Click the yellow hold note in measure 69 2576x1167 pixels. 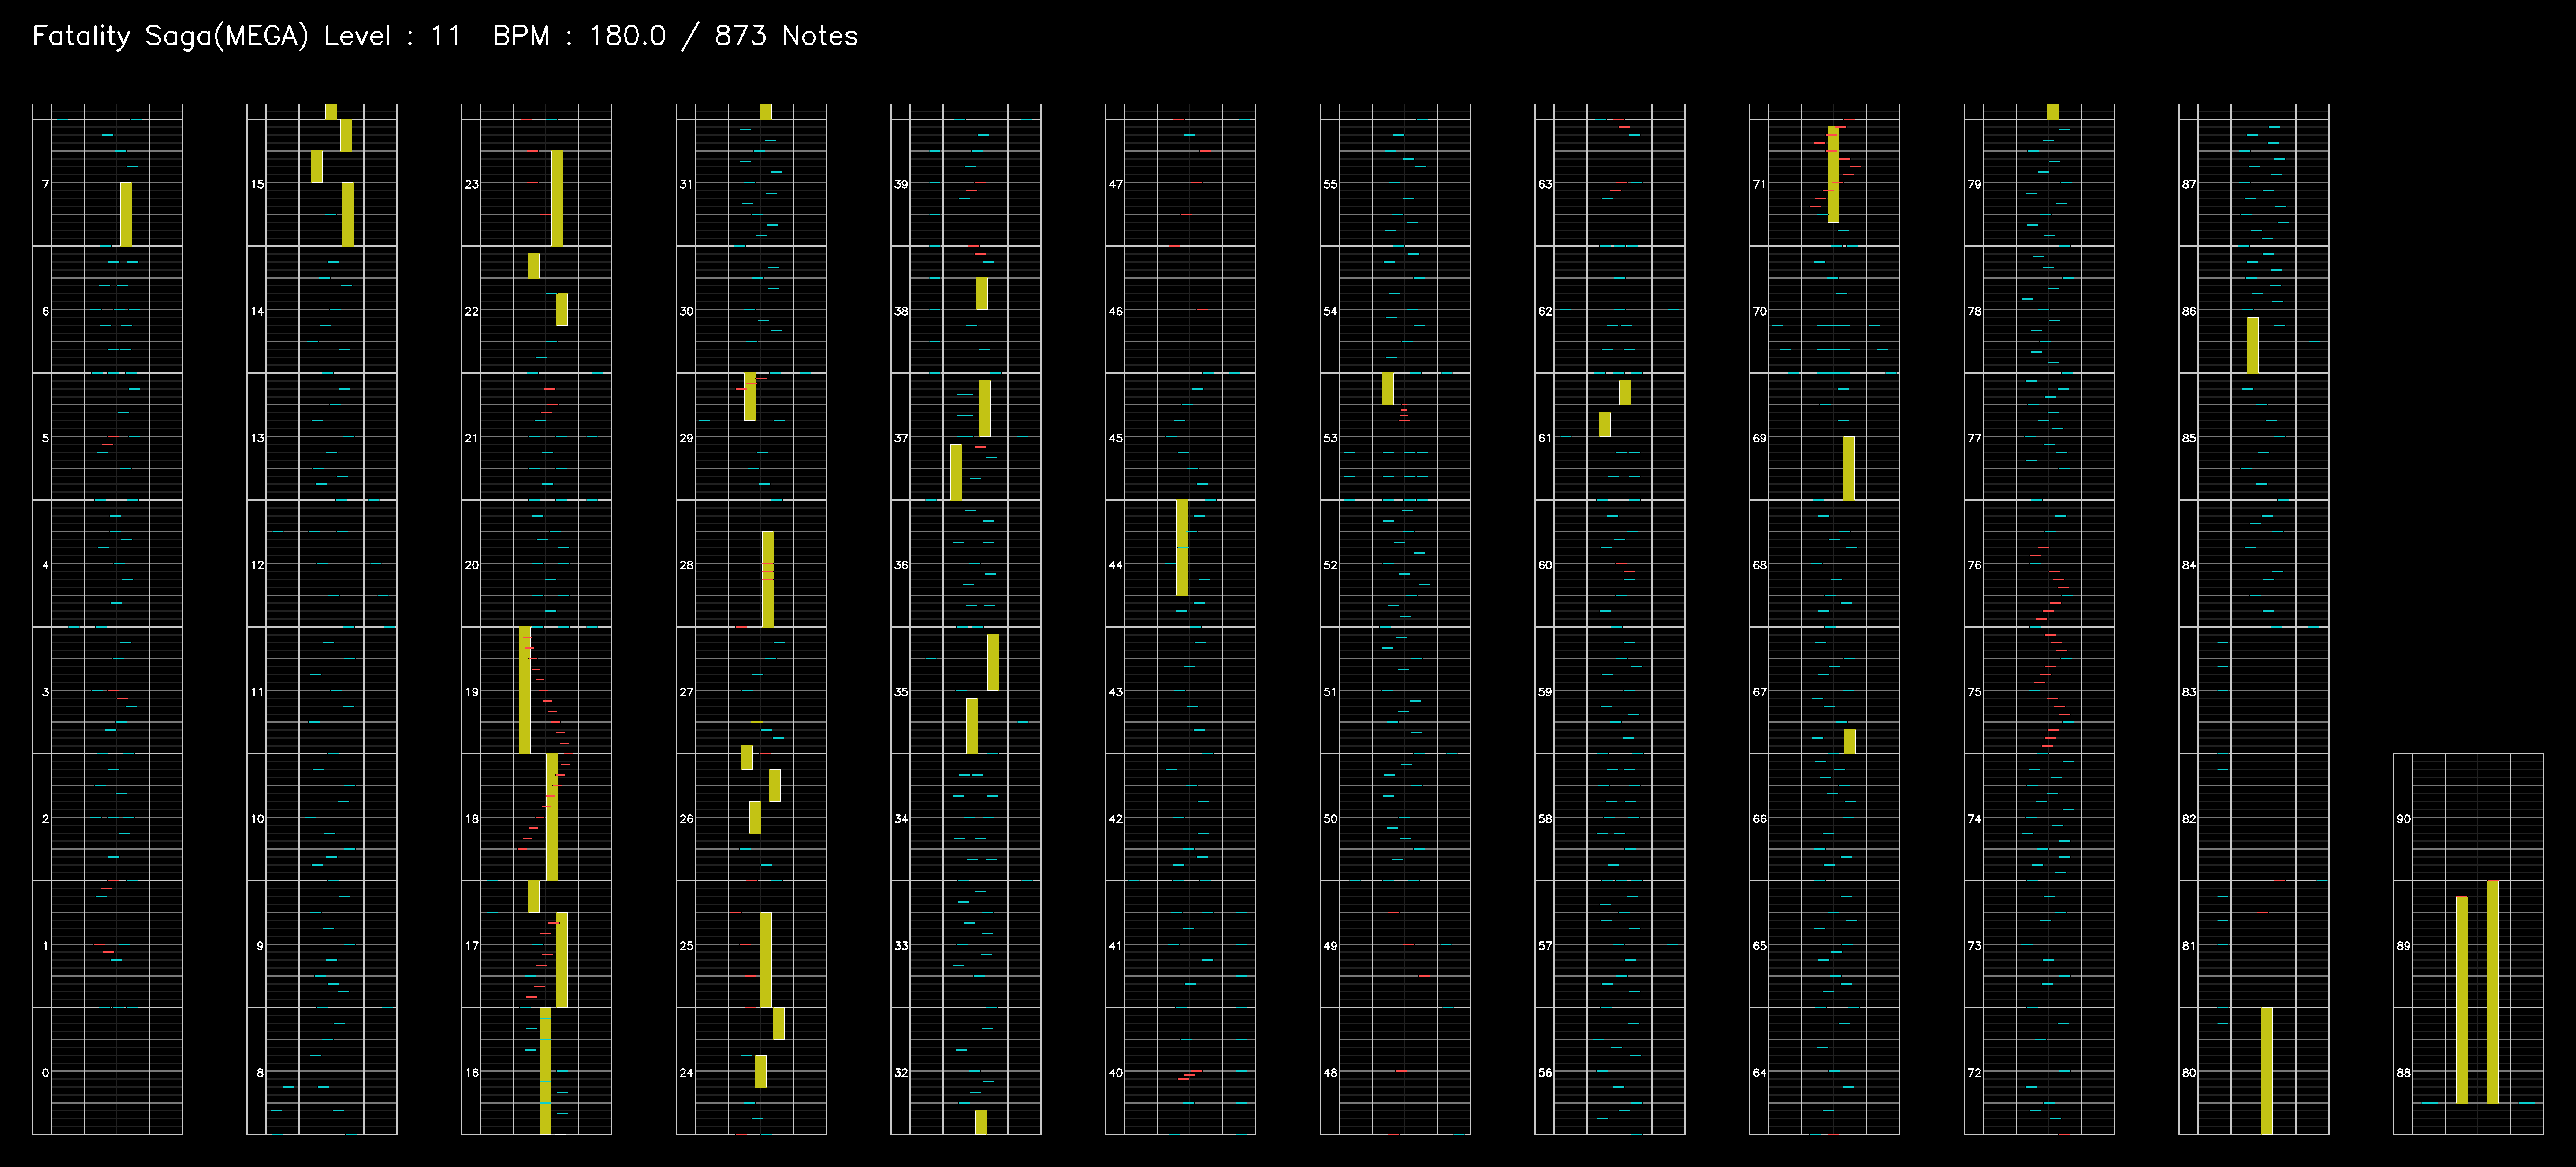tap(1849, 468)
